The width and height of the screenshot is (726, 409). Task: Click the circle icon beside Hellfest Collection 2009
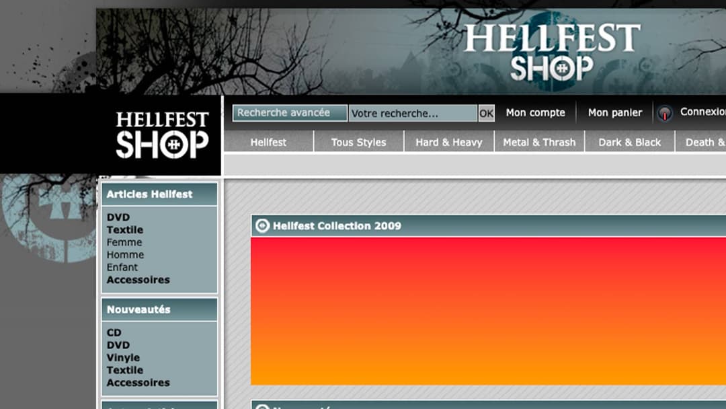pyautogui.click(x=263, y=226)
